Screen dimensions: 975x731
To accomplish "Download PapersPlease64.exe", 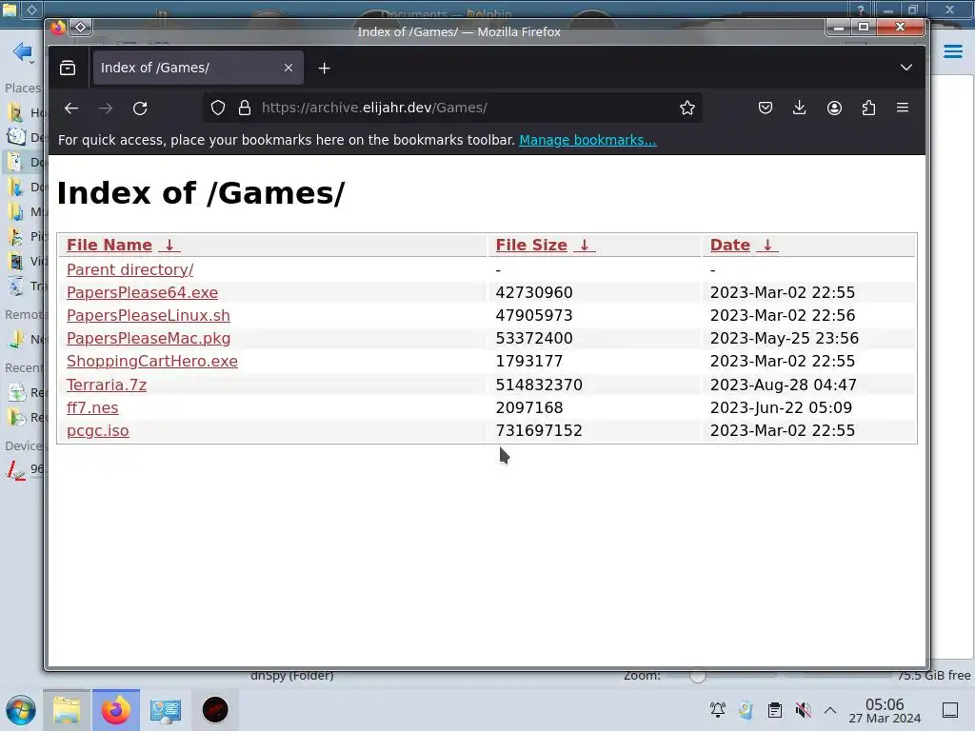I will pos(143,293).
